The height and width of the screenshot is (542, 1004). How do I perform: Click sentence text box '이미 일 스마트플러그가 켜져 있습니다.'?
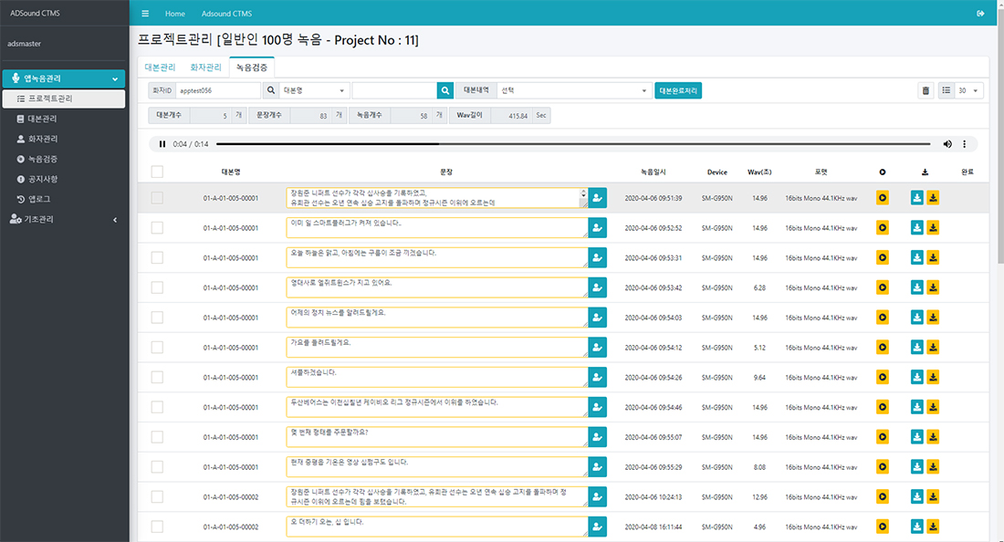point(436,228)
